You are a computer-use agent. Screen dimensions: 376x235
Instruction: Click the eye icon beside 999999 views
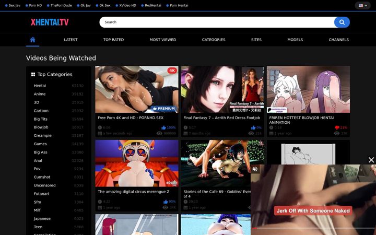click(159, 133)
